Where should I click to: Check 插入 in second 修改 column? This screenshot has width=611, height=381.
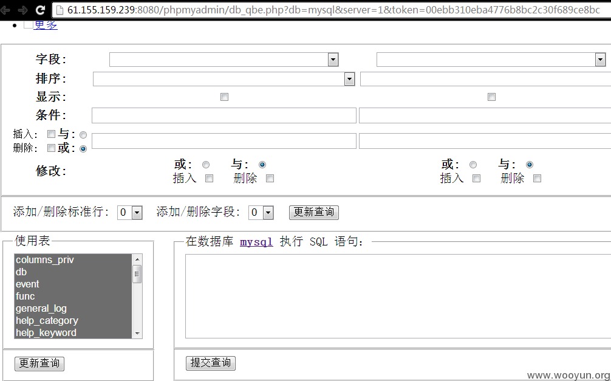[476, 179]
